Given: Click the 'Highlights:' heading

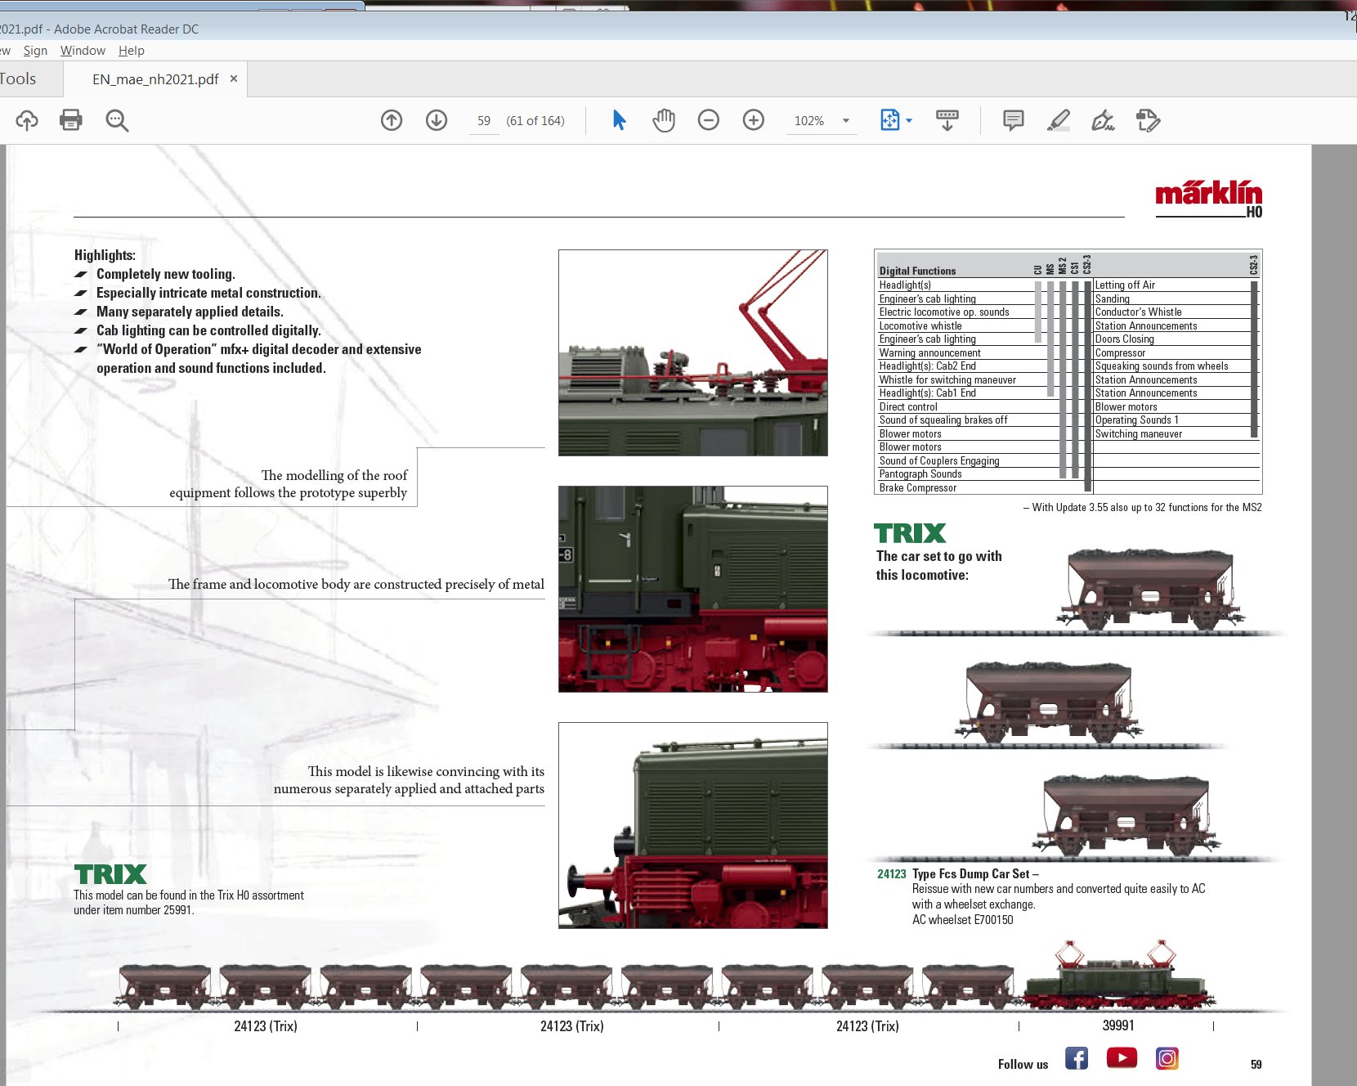Looking at the screenshot, I should tap(105, 255).
